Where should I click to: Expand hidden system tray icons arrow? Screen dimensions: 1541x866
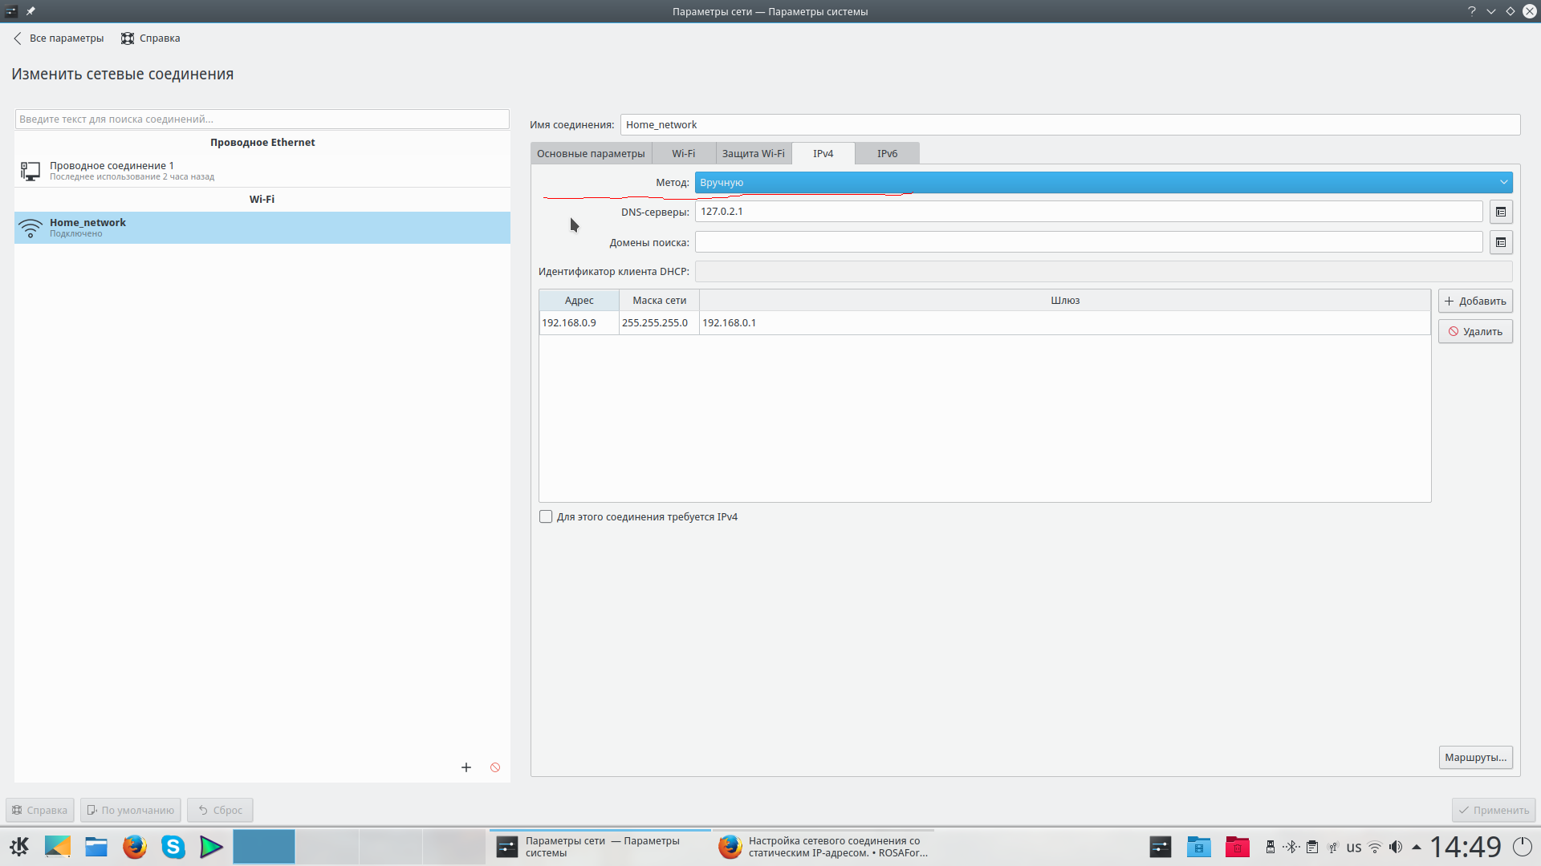1417,847
